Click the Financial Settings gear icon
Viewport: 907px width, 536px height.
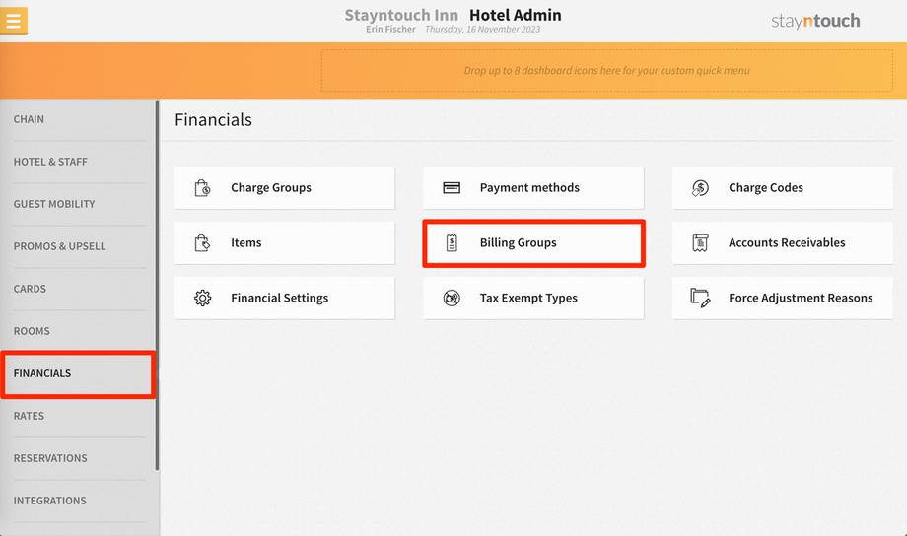202,298
